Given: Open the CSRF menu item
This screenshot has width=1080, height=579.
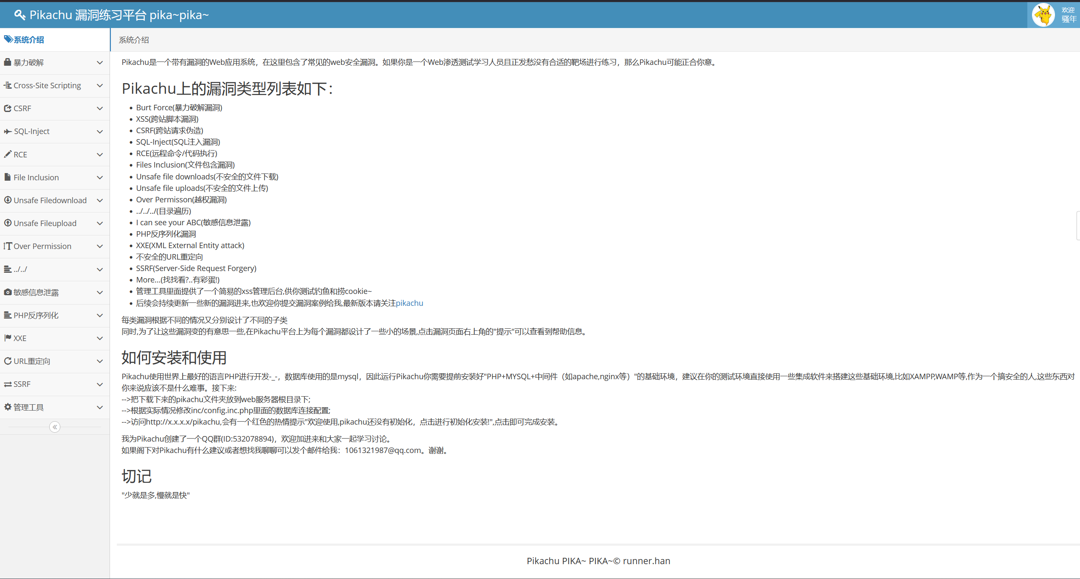Looking at the screenshot, I should pyautogui.click(x=23, y=108).
